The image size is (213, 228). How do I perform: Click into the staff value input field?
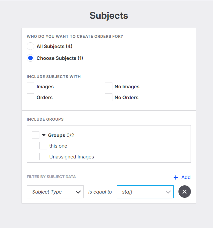(139, 192)
